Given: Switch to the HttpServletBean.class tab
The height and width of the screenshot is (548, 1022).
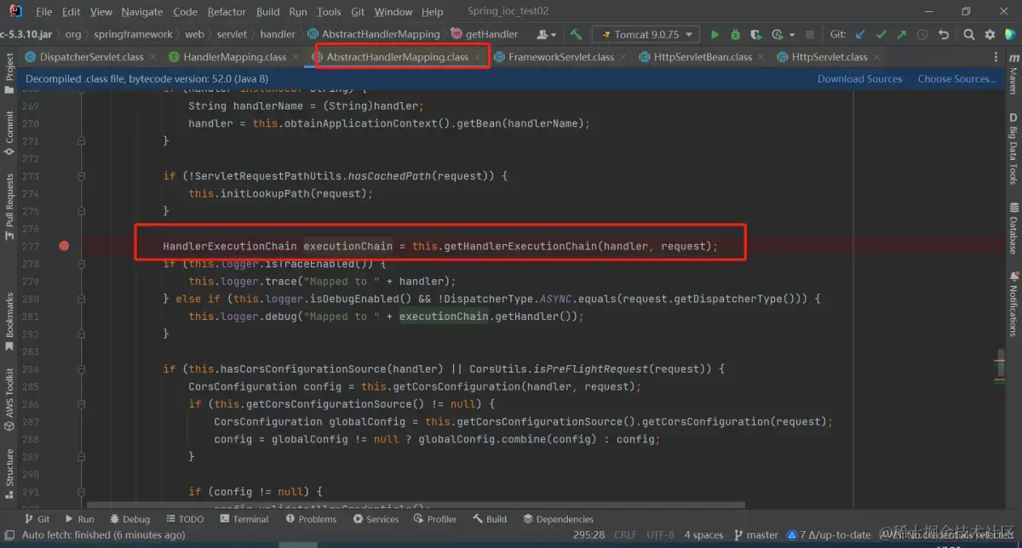Looking at the screenshot, I should pos(703,57).
